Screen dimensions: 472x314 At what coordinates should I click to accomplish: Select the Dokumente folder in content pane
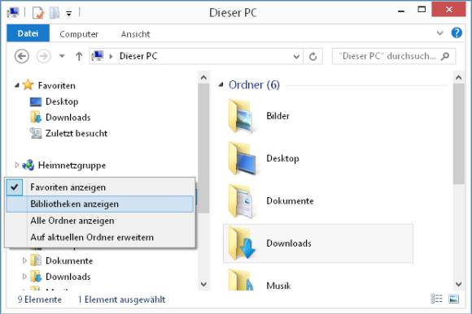[x=318, y=201]
